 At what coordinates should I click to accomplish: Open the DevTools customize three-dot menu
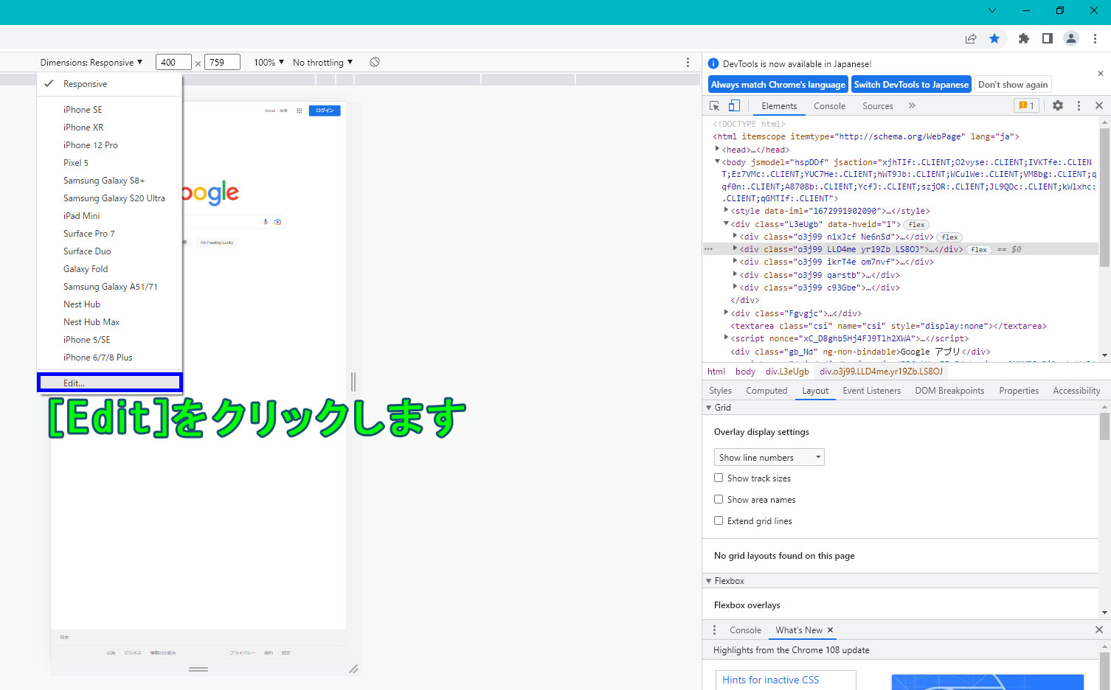1079,105
